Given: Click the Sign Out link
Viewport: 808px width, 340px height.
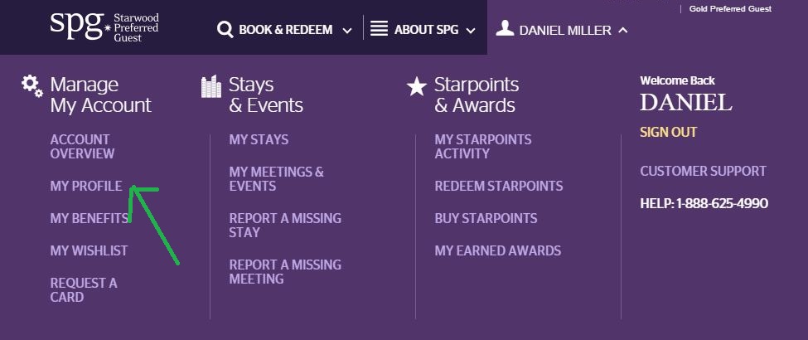Looking at the screenshot, I should pos(668,133).
